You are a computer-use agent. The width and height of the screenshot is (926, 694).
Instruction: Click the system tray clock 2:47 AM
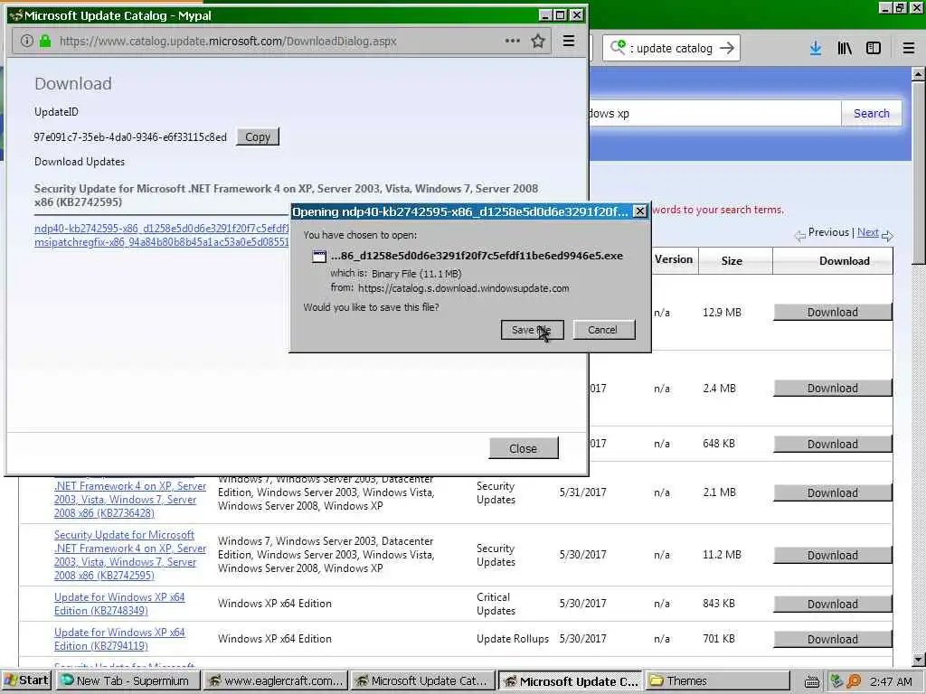pos(891,681)
